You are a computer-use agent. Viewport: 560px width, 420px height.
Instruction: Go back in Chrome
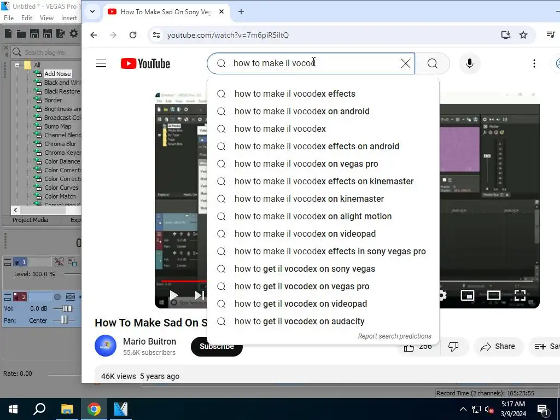[94, 35]
